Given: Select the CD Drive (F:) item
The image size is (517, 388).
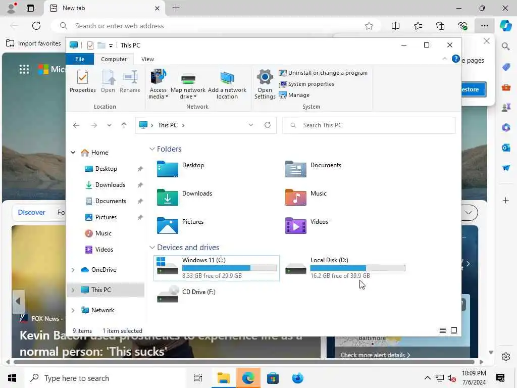Looking at the screenshot, I should pyautogui.click(x=186, y=295).
